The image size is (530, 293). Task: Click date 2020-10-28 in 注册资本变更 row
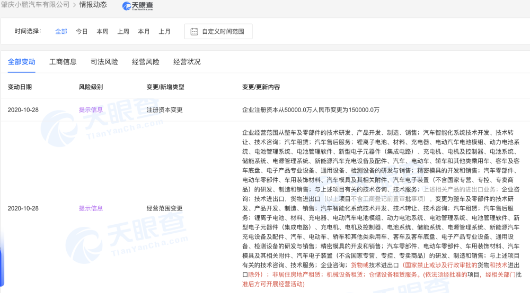tap(23, 110)
